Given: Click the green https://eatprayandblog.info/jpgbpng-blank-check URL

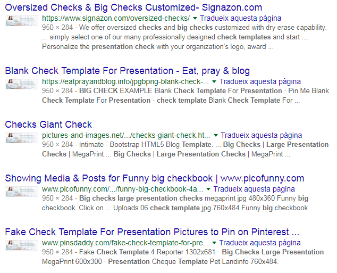Looking at the screenshot, I should pos(125,82).
